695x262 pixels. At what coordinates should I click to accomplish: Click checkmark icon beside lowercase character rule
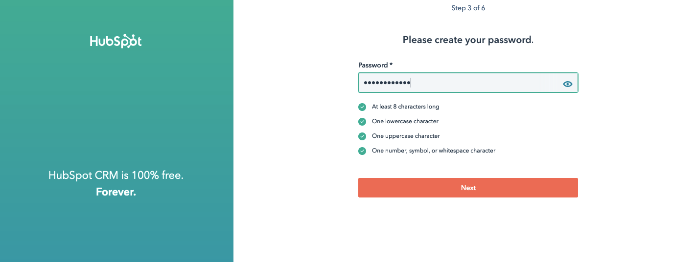[362, 122]
